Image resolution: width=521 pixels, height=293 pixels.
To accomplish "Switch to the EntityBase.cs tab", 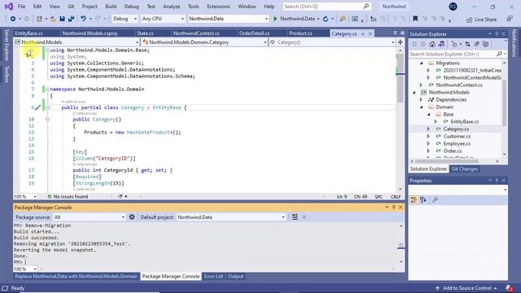I will point(29,33).
